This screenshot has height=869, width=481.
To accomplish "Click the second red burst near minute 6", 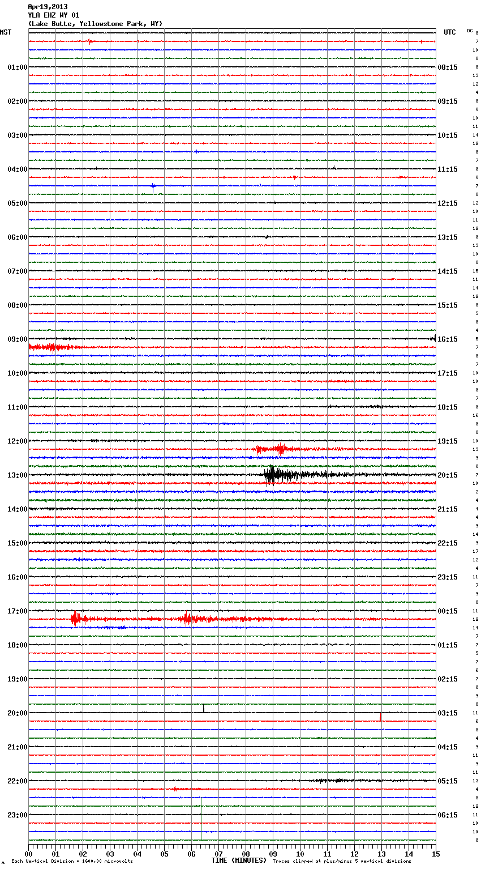I will point(188,619).
